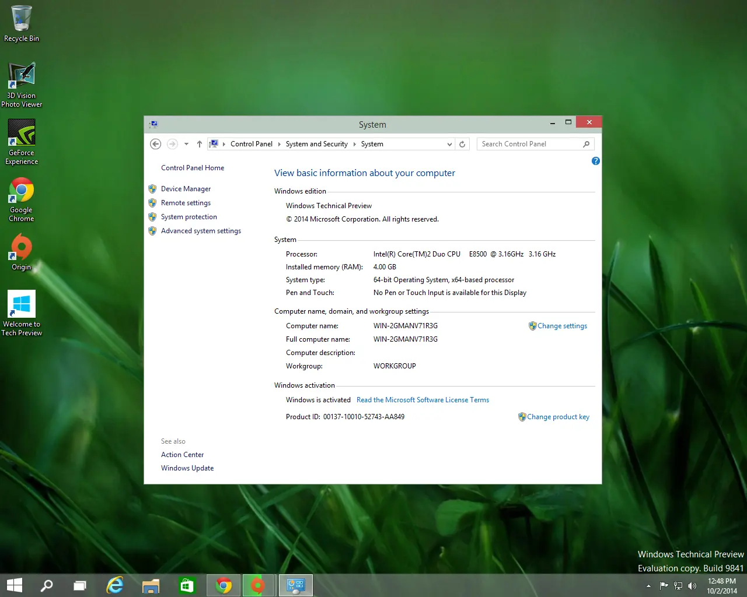Viewport: 747px width, 597px height.
Task: Open Action Center flag tray icon
Action: pyautogui.click(x=664, y=586)
